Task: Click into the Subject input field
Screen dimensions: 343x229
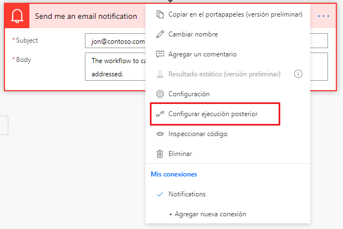Action: 115,41
